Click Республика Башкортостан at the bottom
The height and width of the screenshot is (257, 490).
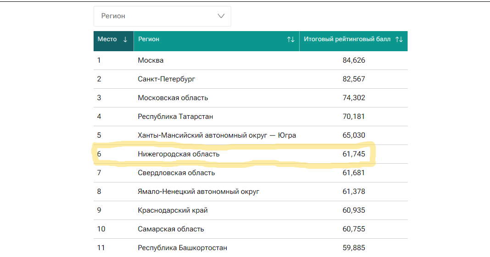(x=182, y=248)
